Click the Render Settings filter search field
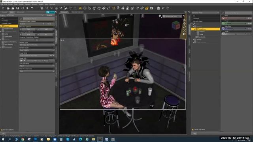The width and height of the screenshot is (253, 142). coord(38,19)
